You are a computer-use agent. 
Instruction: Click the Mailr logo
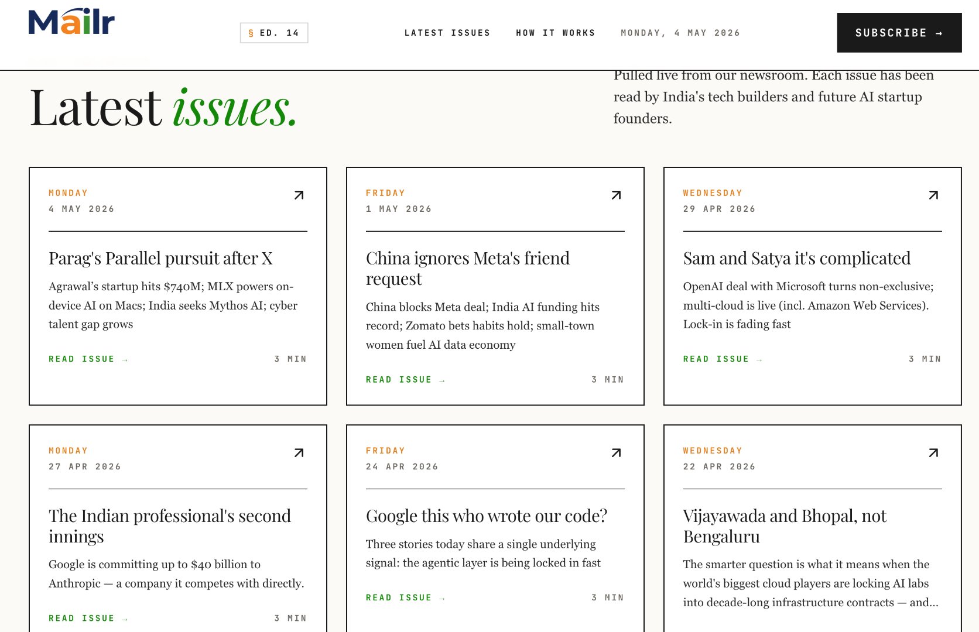coord(71,22)
